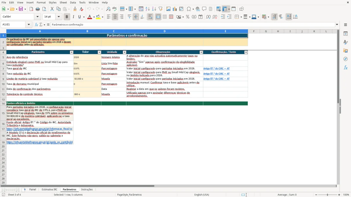Click the Format as Percent icon

[187, 17]
